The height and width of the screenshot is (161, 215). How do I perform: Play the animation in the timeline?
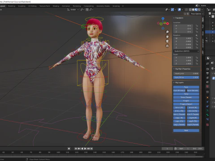tap(85, 148)
